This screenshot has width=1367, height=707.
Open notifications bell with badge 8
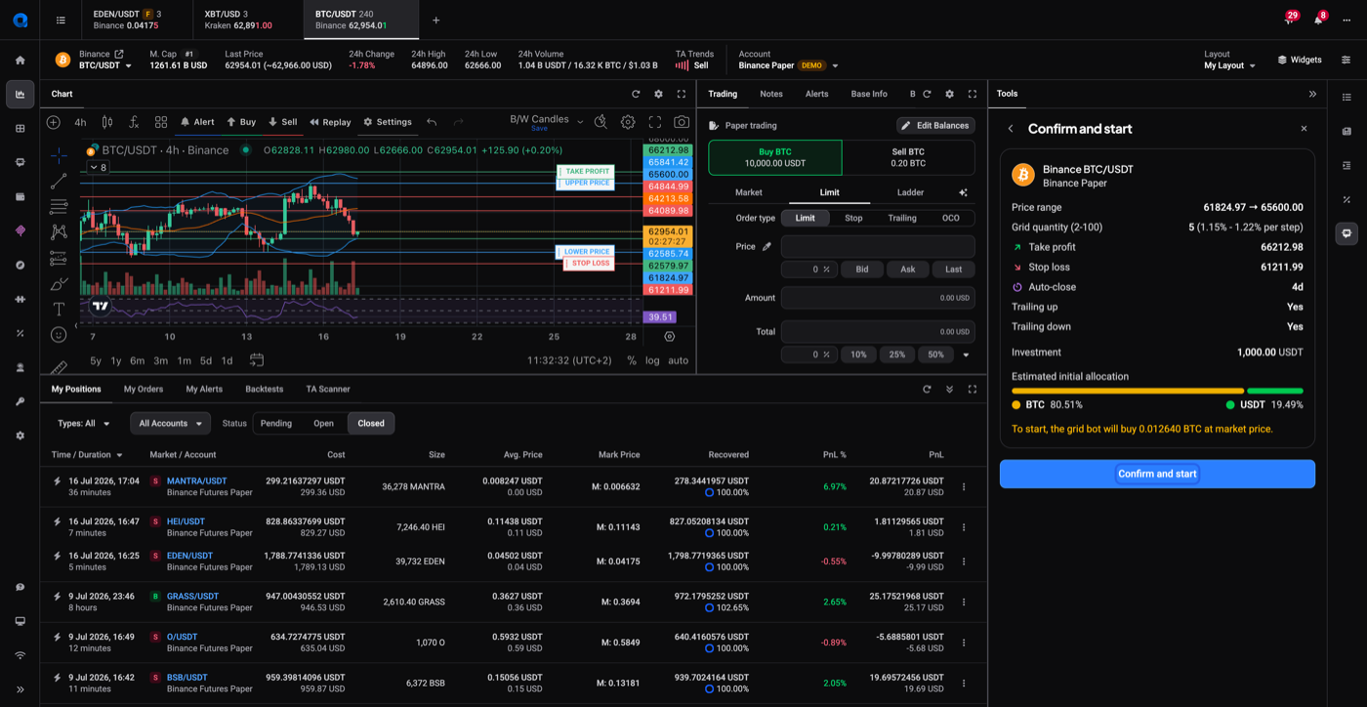pos(1318,20)
